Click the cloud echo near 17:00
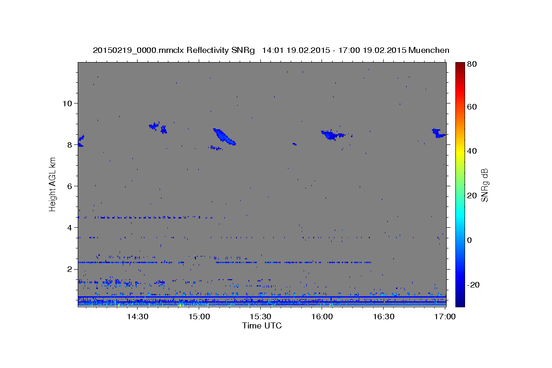The height and width of the screenshot is (368, 552). click(x=439, y=133)
